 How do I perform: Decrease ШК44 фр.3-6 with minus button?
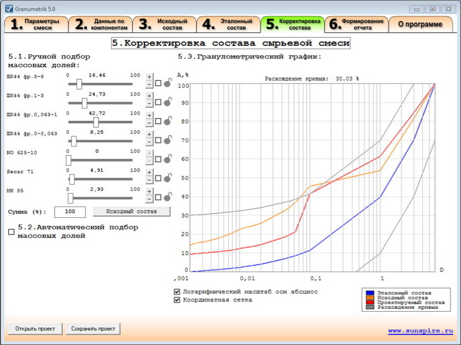(x=149, y=85)
